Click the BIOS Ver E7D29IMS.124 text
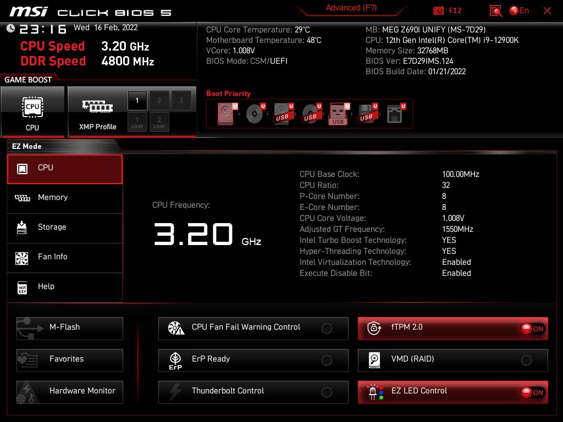563x422 pixels. [409, 61]
